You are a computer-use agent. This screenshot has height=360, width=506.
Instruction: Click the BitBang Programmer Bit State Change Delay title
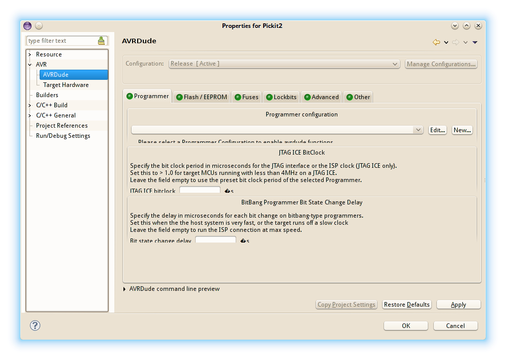pos(302,202)
